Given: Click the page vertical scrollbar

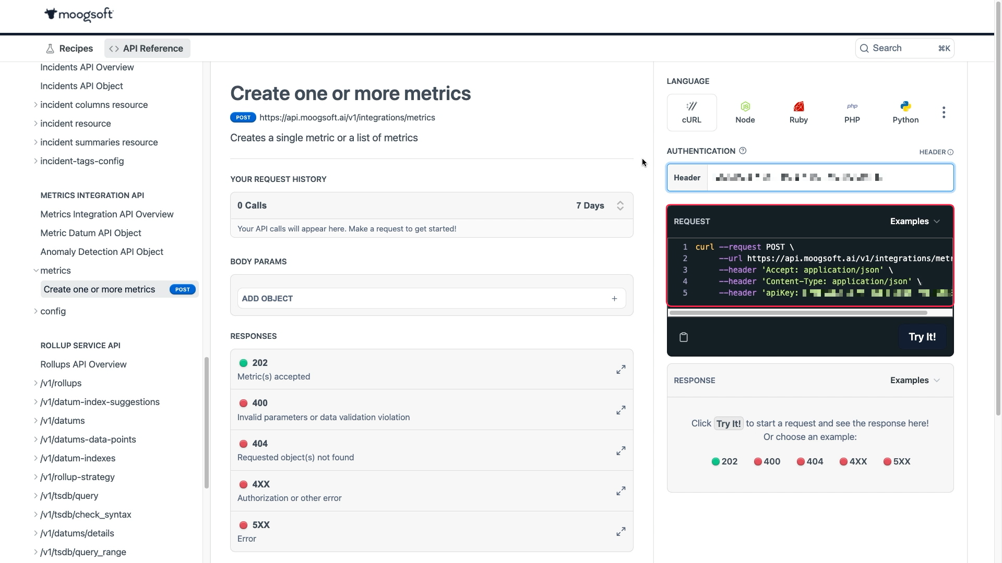Looking at the screenshot, I should [998, 209].
